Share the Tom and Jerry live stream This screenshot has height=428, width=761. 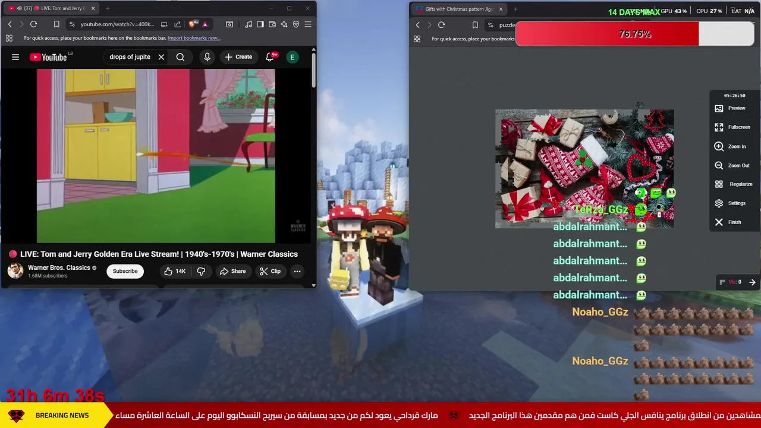pos(232,271)
